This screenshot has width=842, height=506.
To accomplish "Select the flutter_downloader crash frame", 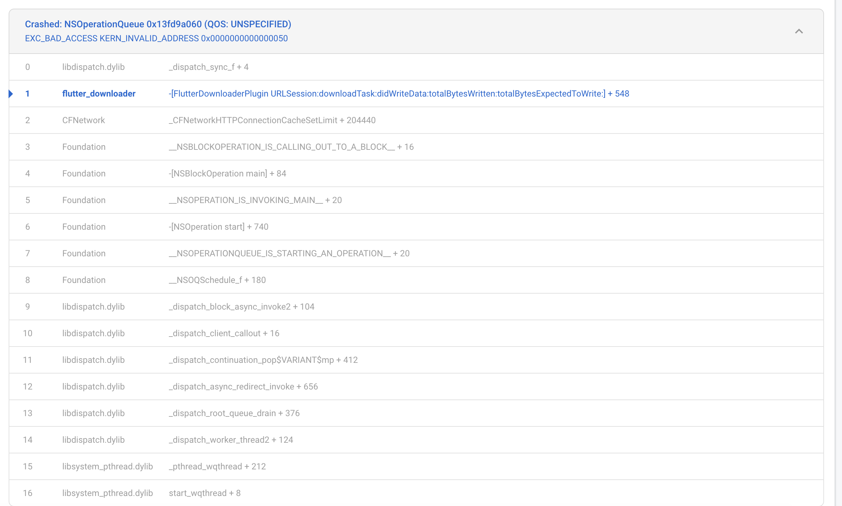I will tap(99, 94).
